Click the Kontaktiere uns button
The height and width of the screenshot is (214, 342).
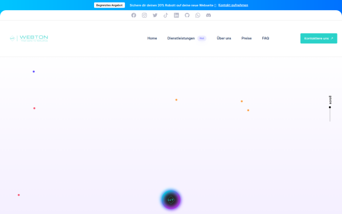[x=319, y=38]
